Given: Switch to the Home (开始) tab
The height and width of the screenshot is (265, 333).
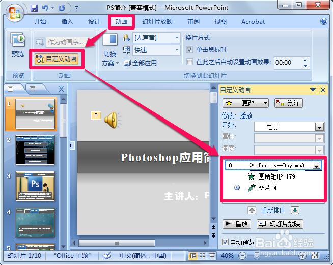Looking at the screenshot, I should (40, 22).
